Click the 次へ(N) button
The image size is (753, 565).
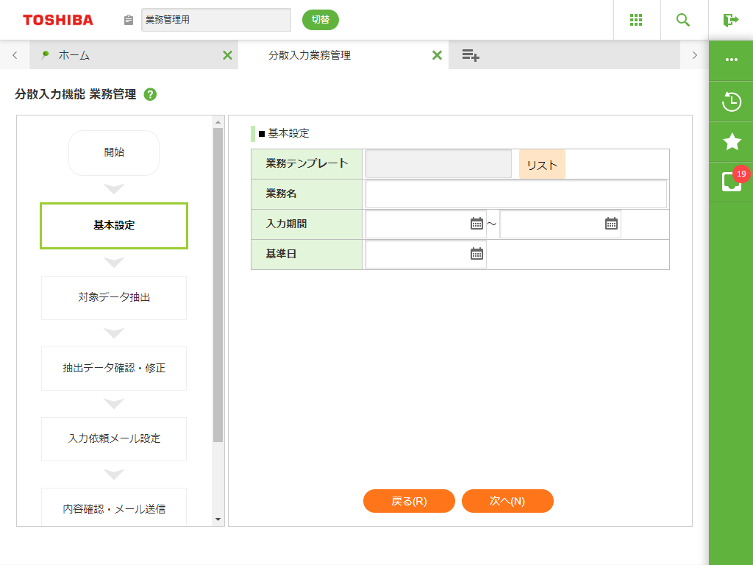click(507, 501)
